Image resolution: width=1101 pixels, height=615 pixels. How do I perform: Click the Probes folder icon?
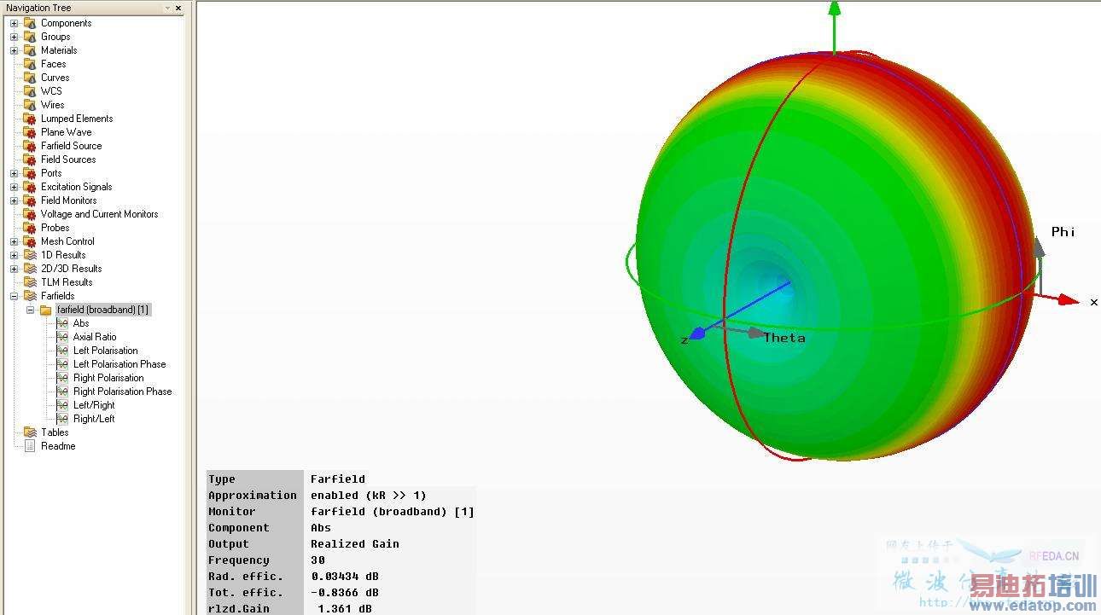coord(30,228)
